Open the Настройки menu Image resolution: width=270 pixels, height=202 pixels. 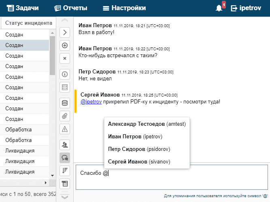point(124,8)
